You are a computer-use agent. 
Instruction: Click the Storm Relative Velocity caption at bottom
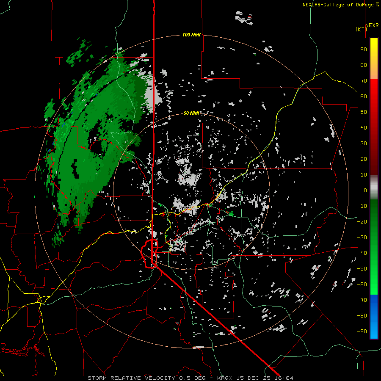click(x=190, y=378)
